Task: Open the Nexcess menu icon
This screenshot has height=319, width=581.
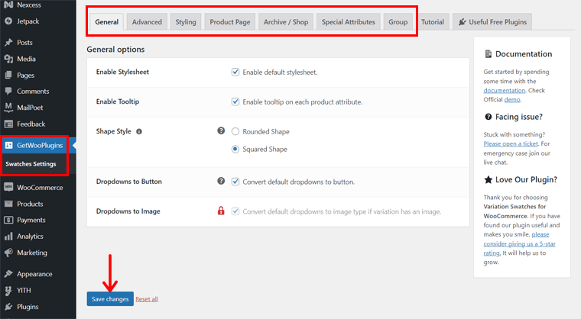Action: pyautogui.click(x=8, y=5)
